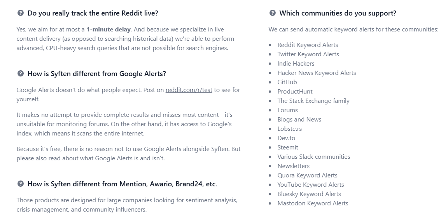Select YouTube Keyword Alerts entry
The width and height of the screenshot is (448, 217).
pyautogui.click(x=311, y=185)
